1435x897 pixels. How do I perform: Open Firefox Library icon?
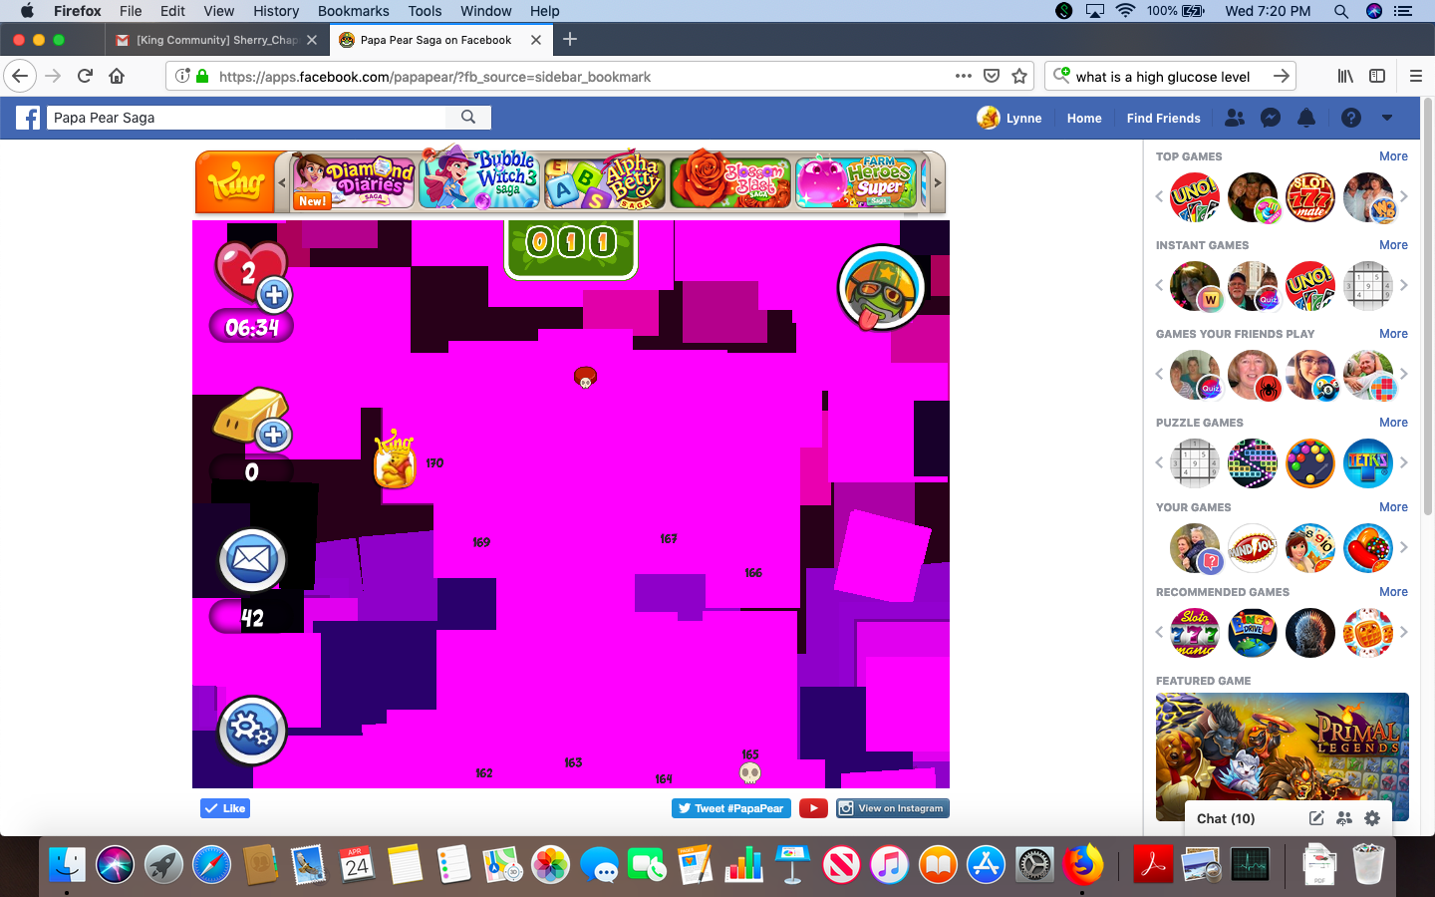coord(1345,77)
